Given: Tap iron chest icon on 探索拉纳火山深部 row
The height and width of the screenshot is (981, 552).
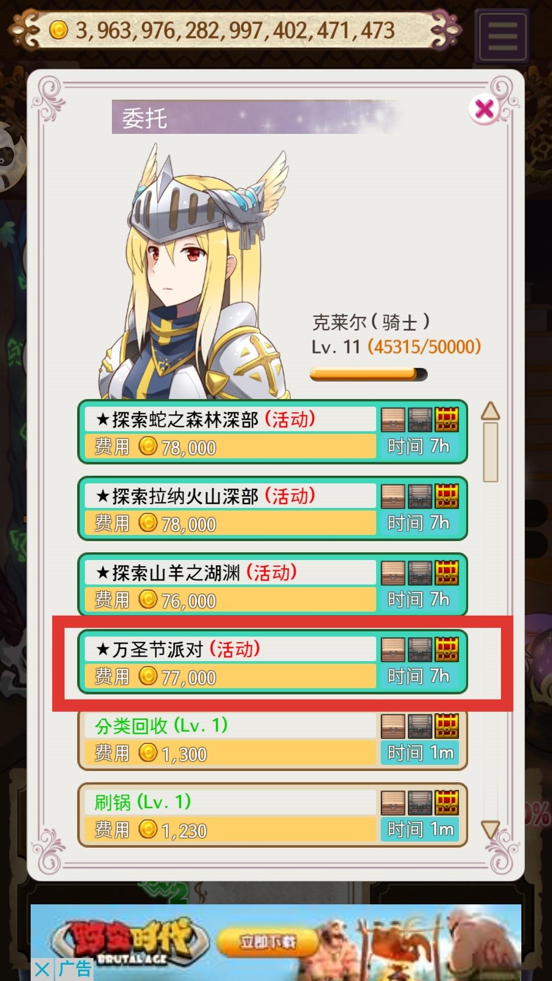Looking at the screenshot, I should (x=420, y=496).
